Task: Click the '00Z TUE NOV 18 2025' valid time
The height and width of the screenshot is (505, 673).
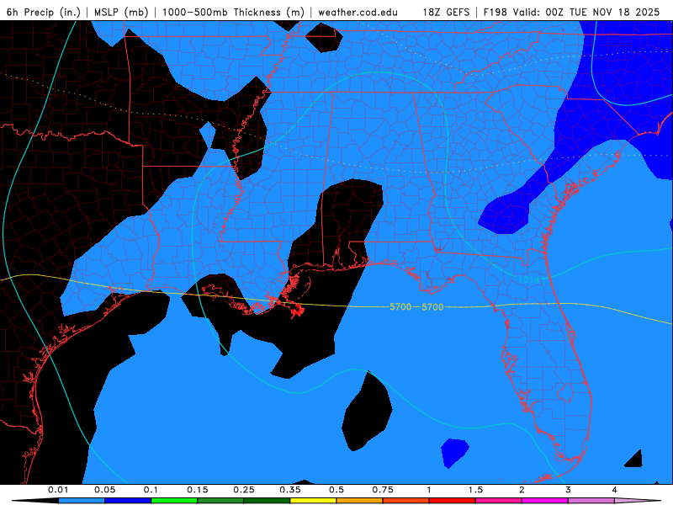Action: click(x=602, y=12)
